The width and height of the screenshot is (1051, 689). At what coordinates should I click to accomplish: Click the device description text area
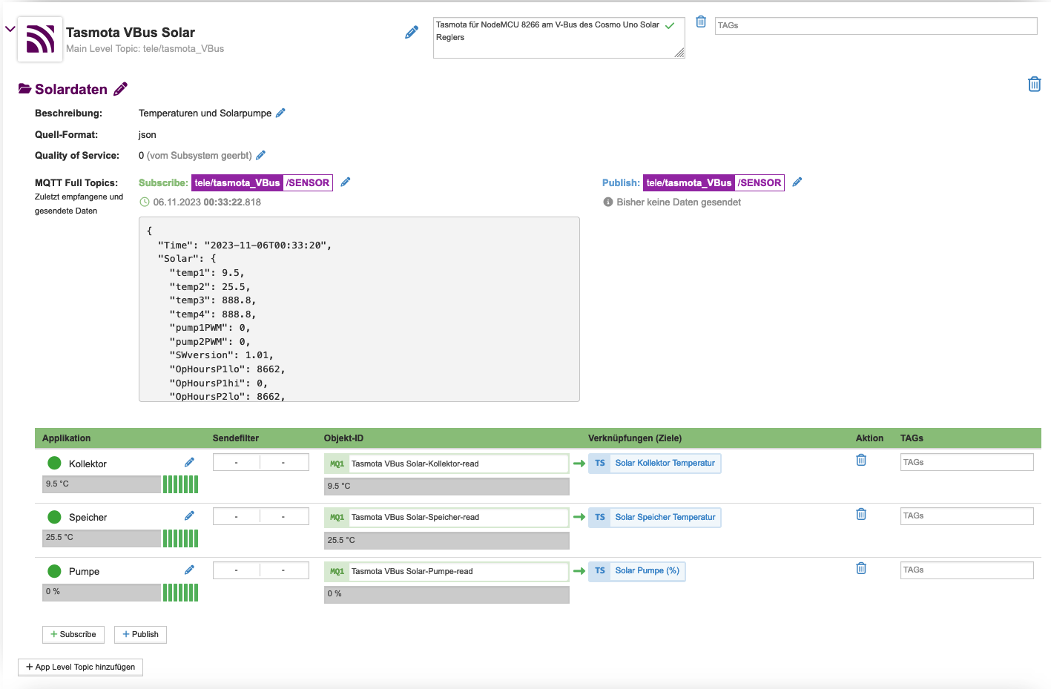[559, 38]
